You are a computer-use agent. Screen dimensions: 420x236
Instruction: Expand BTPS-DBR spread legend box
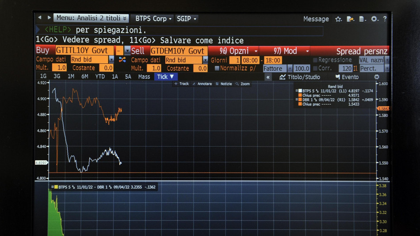tap(53, 187)
